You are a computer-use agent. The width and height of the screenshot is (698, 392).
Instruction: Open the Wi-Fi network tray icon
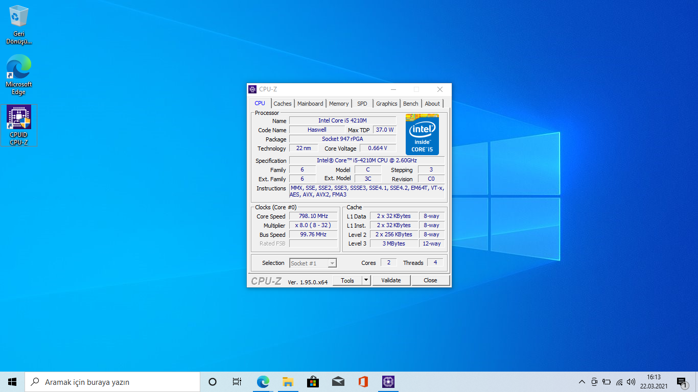(619, 382)
